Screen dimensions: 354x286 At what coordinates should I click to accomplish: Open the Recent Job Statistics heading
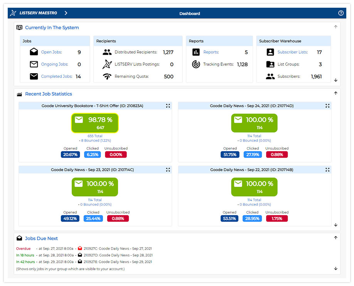point(49,94)
